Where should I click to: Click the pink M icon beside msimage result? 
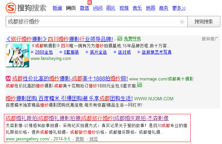coord(9,79)
